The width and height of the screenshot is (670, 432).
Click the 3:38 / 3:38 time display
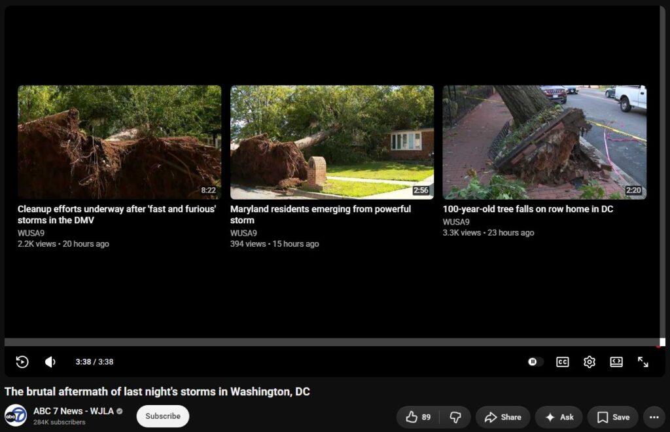pyautogui.click(x=94, y=362)
